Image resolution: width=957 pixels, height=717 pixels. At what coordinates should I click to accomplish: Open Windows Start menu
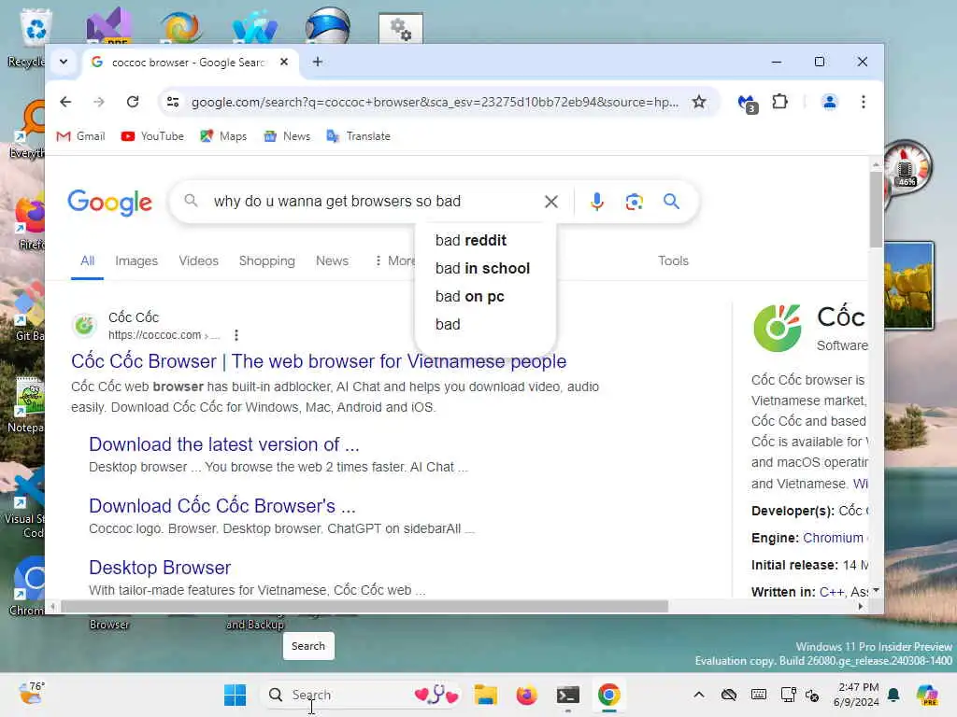point(235,695)
